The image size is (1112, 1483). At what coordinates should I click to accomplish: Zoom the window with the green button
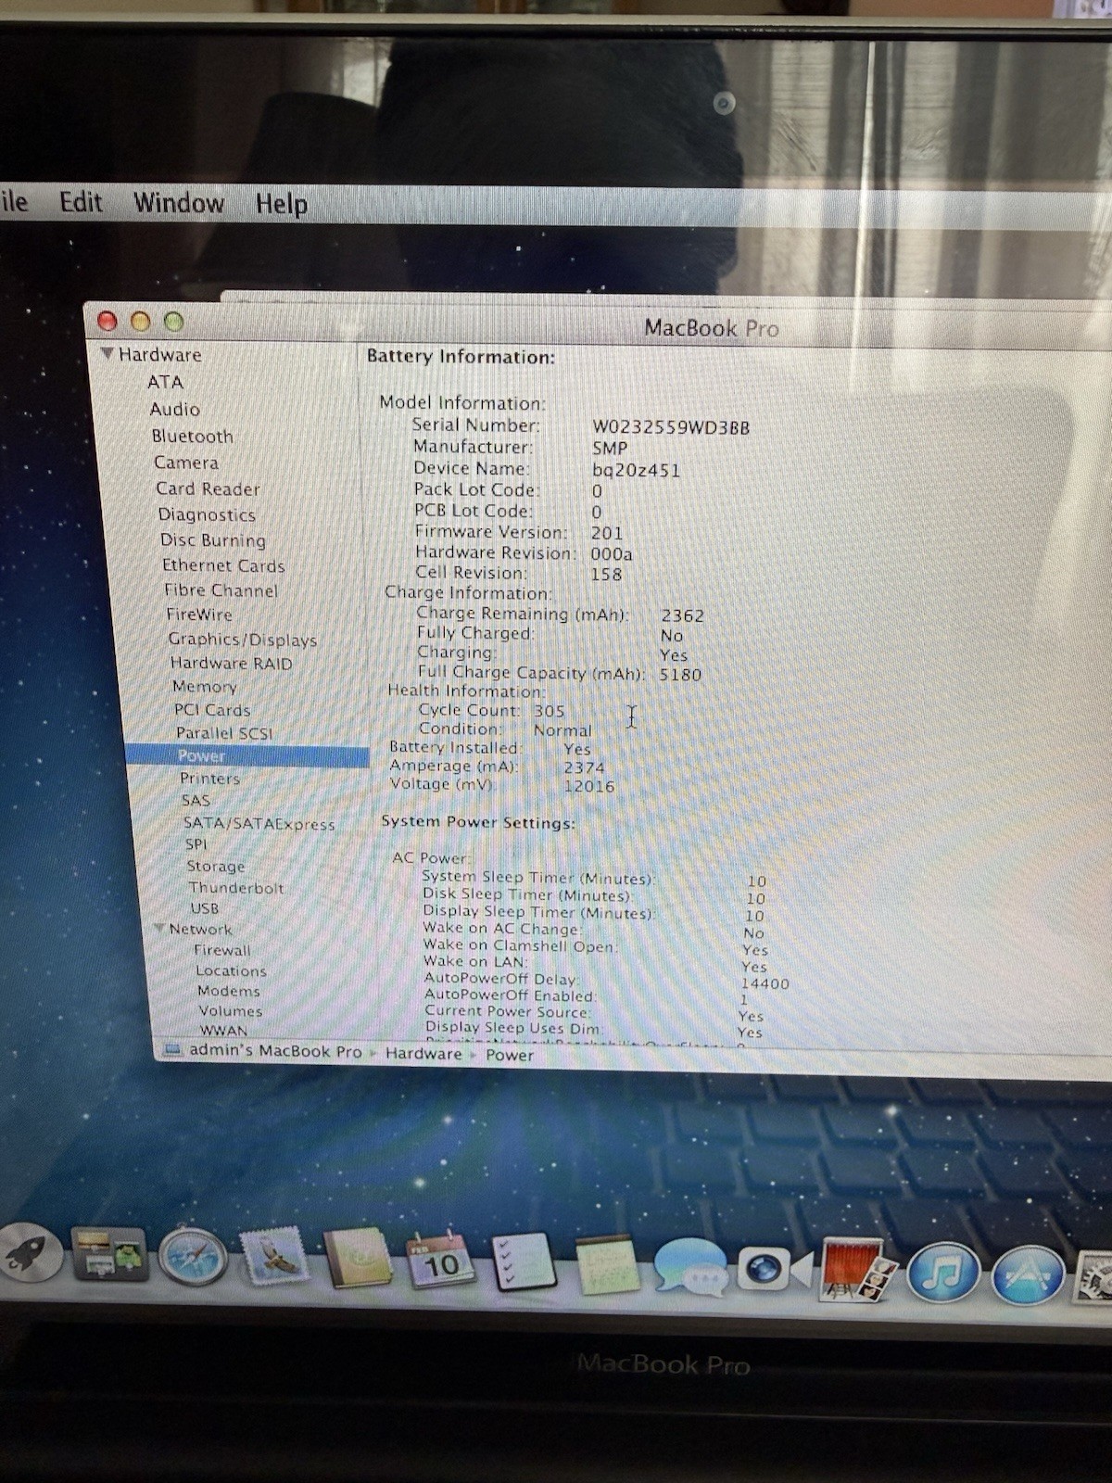point(173,322)
